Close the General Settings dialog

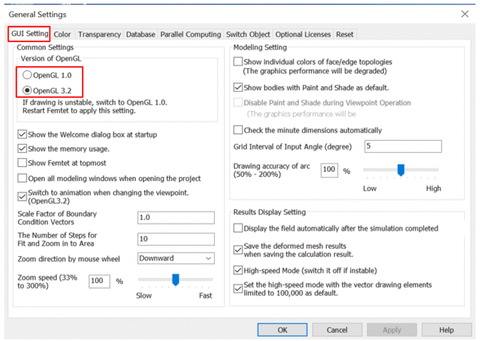(x=465, y=14)
